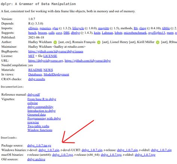
Task: Open the 'From base R to dplyr' vignette
Action: (42, 99)
